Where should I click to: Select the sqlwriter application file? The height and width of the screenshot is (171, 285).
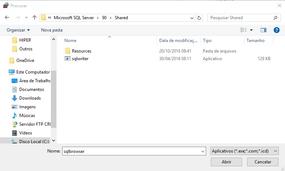point(80,58)
